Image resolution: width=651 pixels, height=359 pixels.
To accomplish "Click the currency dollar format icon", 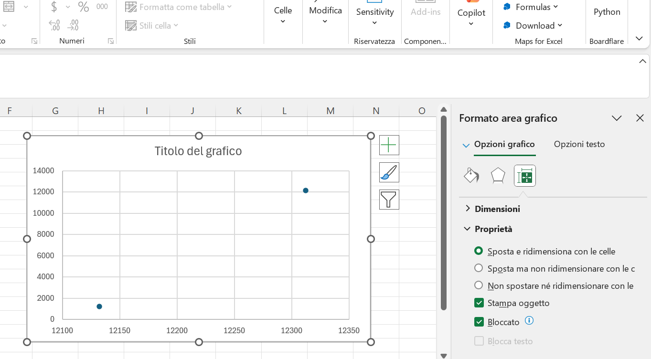I will click(x=54, y=7).
